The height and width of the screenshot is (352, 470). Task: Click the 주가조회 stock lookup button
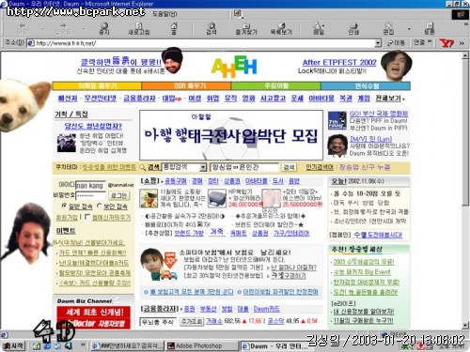(x=192, y=321)
